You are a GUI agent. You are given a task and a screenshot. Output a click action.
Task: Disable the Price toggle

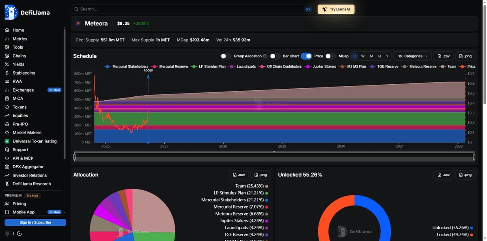[306, 56]
